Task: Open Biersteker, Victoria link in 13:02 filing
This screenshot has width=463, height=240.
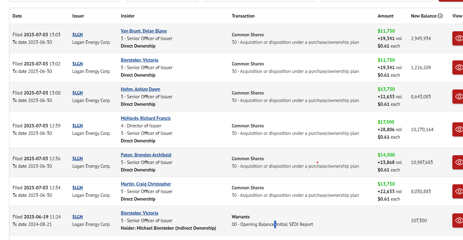Action: tap(139, 60)
